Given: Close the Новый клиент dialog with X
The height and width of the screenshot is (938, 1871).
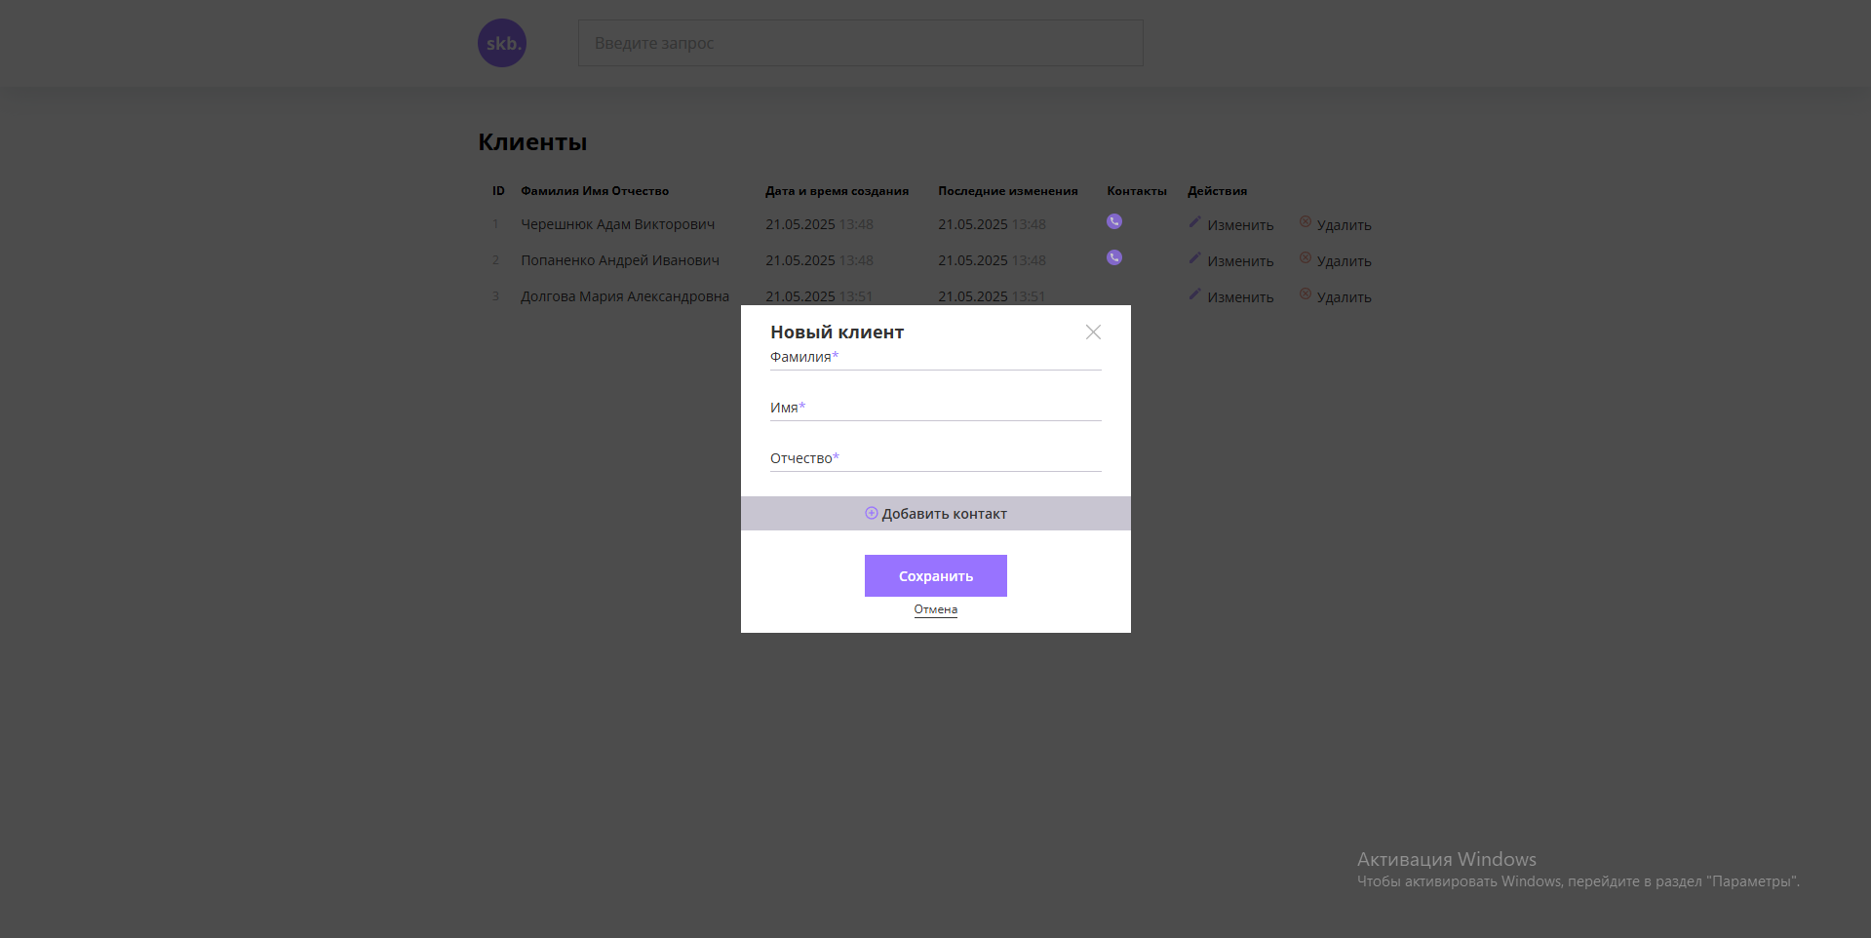Looking at the screenshot, I should click(x=1093, y=332).
